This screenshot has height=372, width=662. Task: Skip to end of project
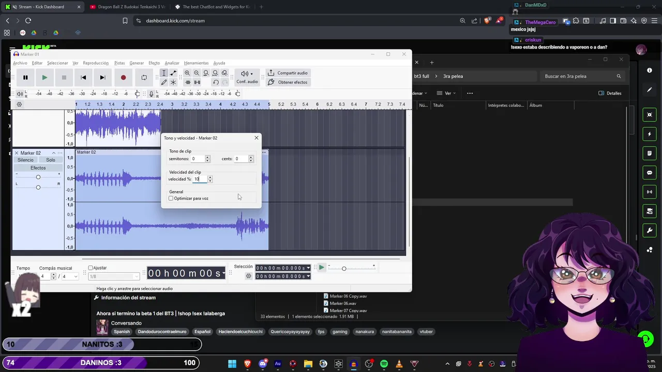(102, 78)
